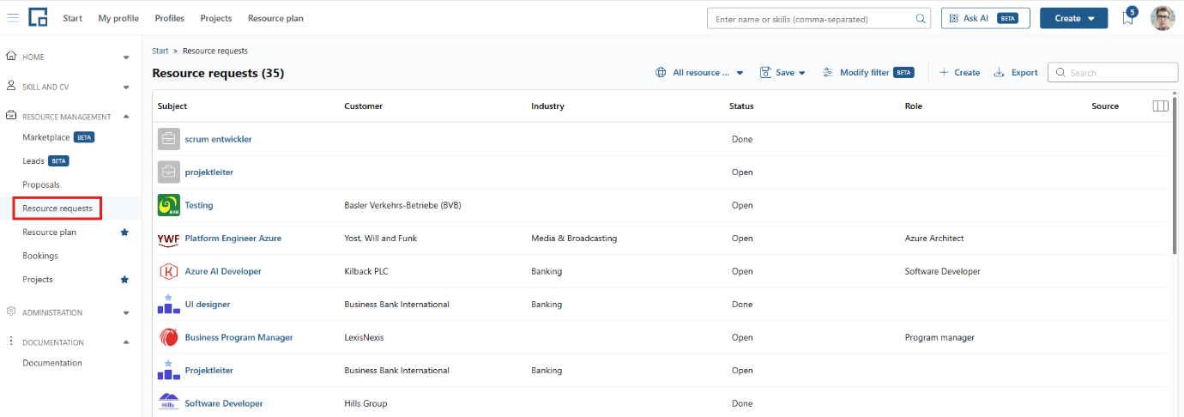The image size is (1184, 417).
Task: Click the Media & Broadcasting industry cell
Action: click(x=574, y=239)
